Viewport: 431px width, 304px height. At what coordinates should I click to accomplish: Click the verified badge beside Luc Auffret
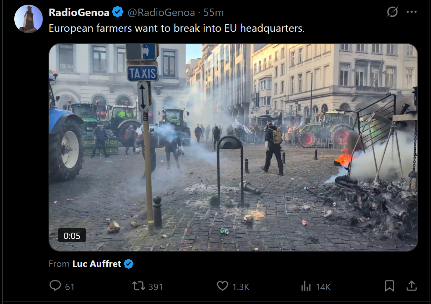tap(128, 264)
